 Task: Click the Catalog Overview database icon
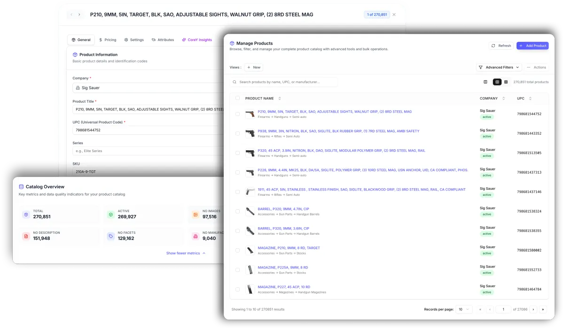point(21,186)
